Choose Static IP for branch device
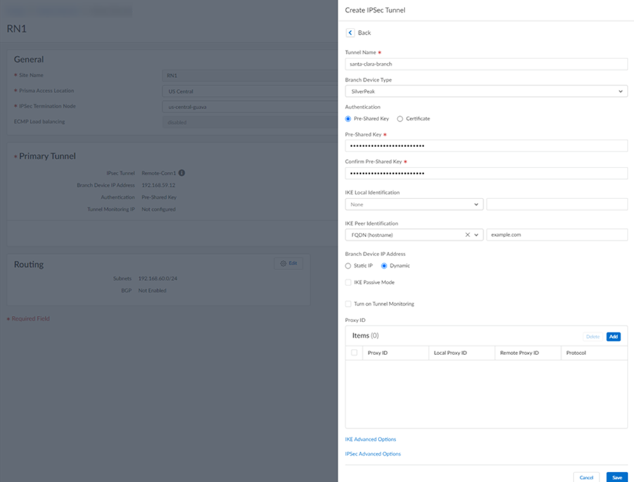 point(348,266)
